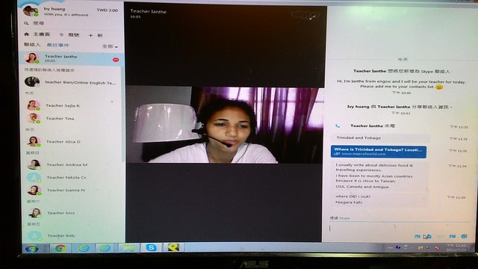Click the home icon in the Skype sidebar

[x=27, y=34]
